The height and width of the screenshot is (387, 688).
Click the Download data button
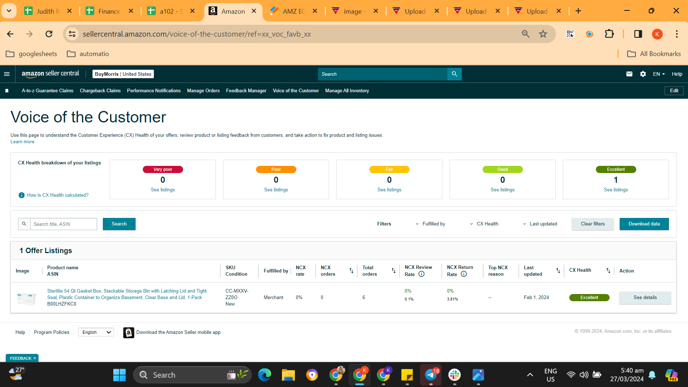tap(644, 224)
